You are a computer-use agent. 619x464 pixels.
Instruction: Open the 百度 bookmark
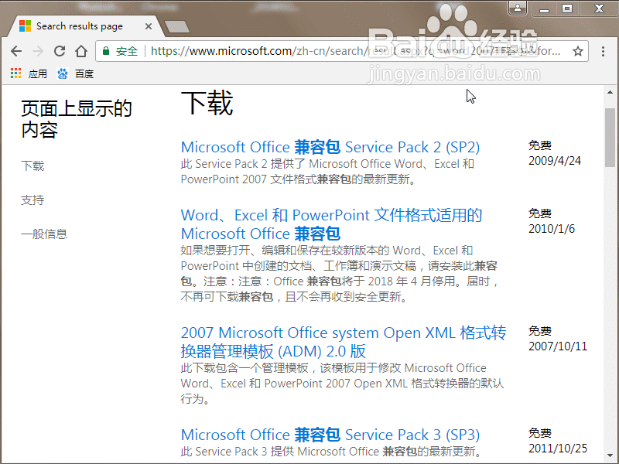[x=75, y=73]
